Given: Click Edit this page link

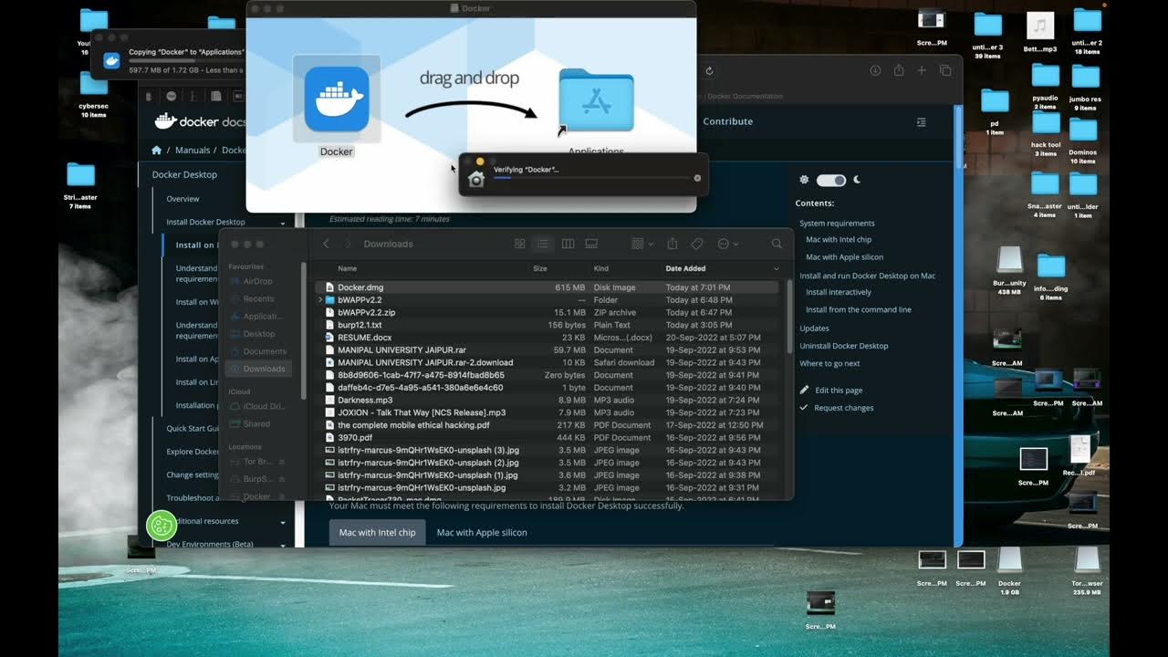Looking at the screenshot, I should click(839, 390).
